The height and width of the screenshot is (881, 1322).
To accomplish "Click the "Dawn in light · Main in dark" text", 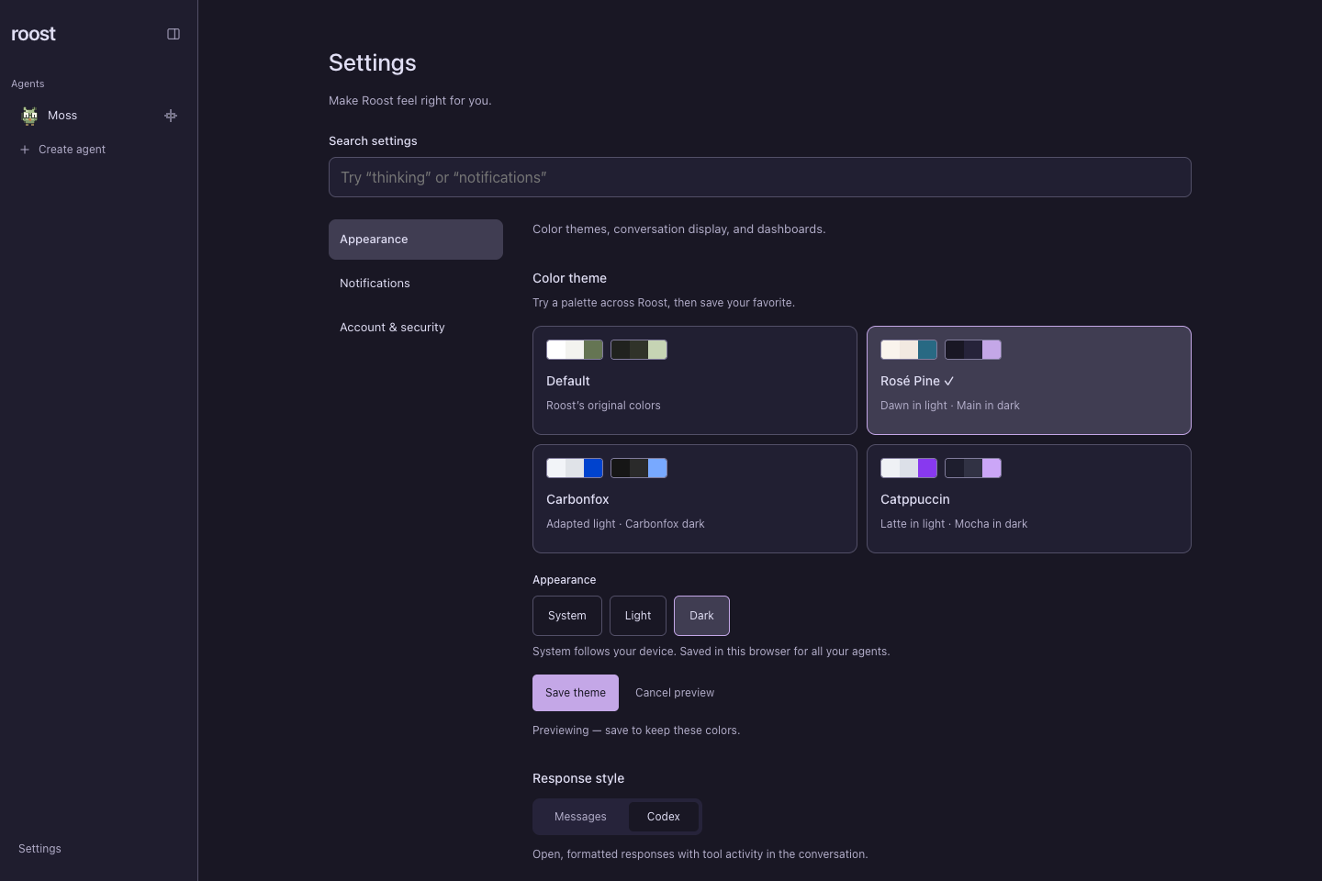I will (950, 406).
